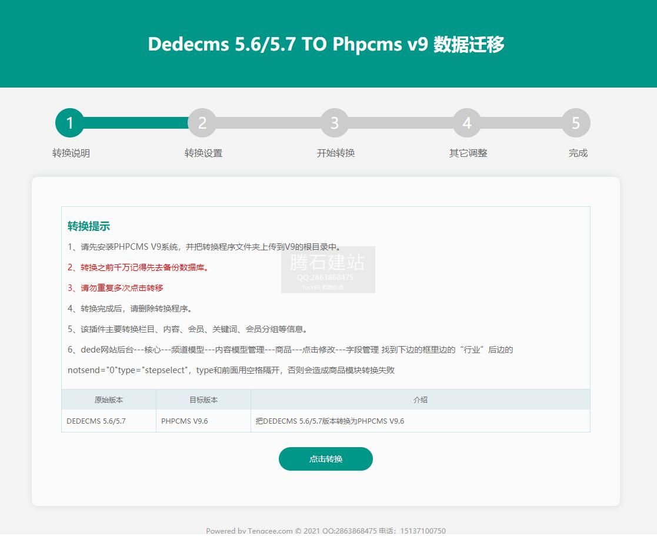Viewport: 657px width, 540px height.
Task: Click the Powered by Tengcee.com footer text
Action: pos(326,531)
